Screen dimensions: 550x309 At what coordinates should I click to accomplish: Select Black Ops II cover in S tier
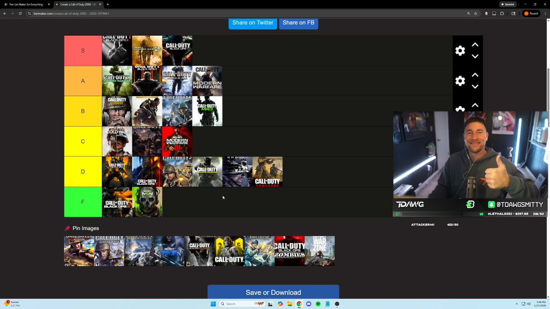tap(117, 51)
